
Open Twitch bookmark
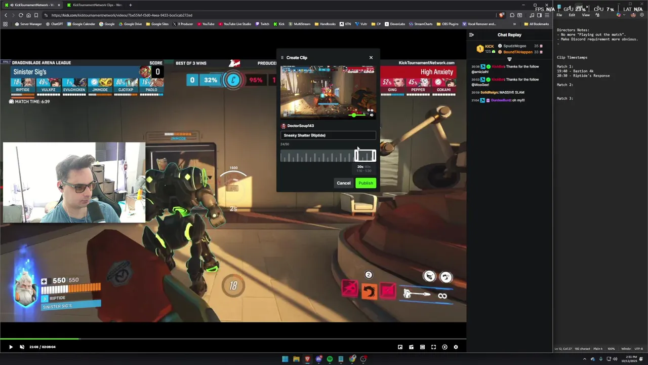point(262,24)
